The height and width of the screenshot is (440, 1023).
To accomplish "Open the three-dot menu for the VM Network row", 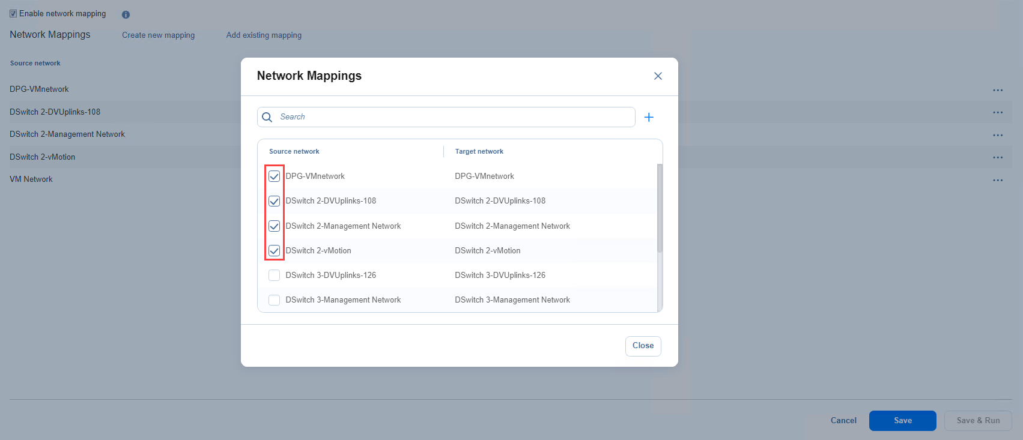I will click(998, 180).
